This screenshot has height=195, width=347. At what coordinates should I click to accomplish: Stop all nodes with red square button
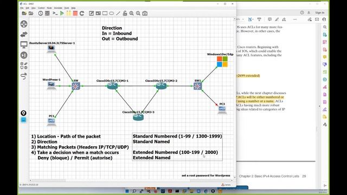[75, 14]
